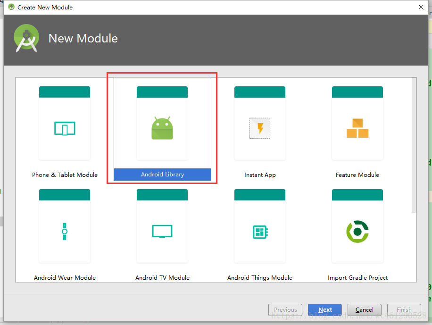Click the Finish button
Viewport: 432px width, 325px height.
click(404, 310)
